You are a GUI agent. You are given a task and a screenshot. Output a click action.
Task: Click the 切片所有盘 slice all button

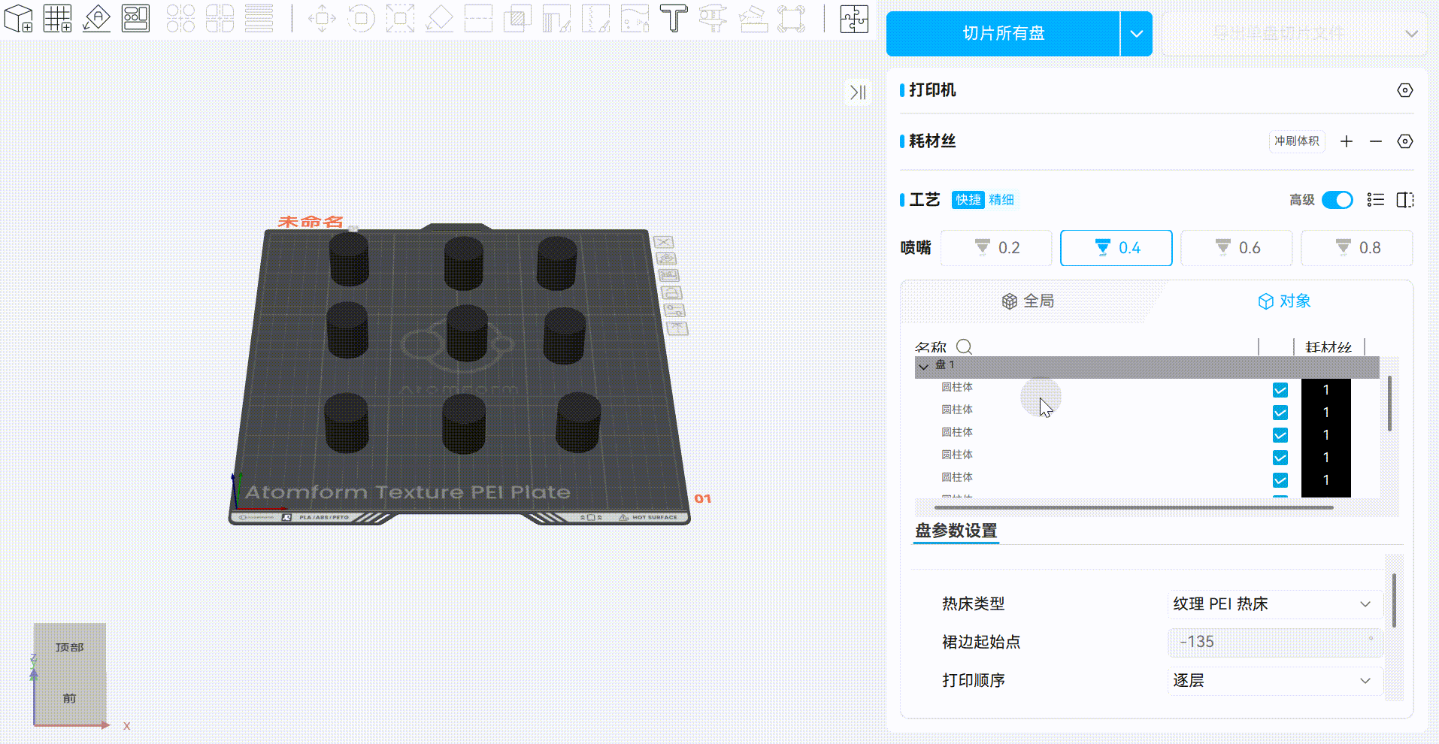tap(1003, 34)
